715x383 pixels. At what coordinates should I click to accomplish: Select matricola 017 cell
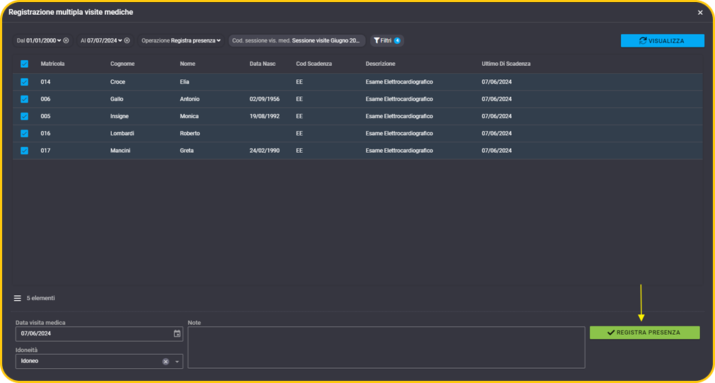(45, 151)
